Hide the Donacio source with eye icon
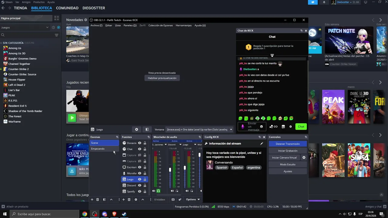 point(140,143)
